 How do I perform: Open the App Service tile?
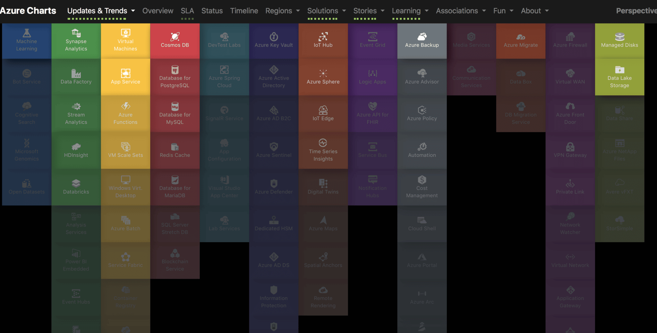click(x=125, y=77)
